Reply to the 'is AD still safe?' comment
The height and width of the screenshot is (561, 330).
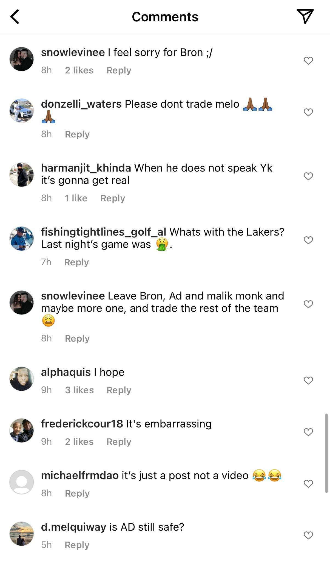[x=77, y=545]
